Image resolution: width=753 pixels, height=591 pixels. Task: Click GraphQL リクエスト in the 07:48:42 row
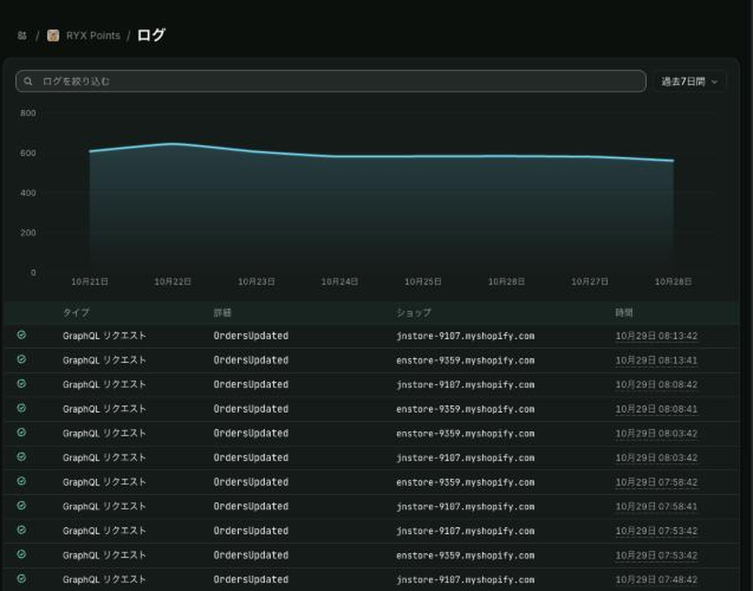104,580
